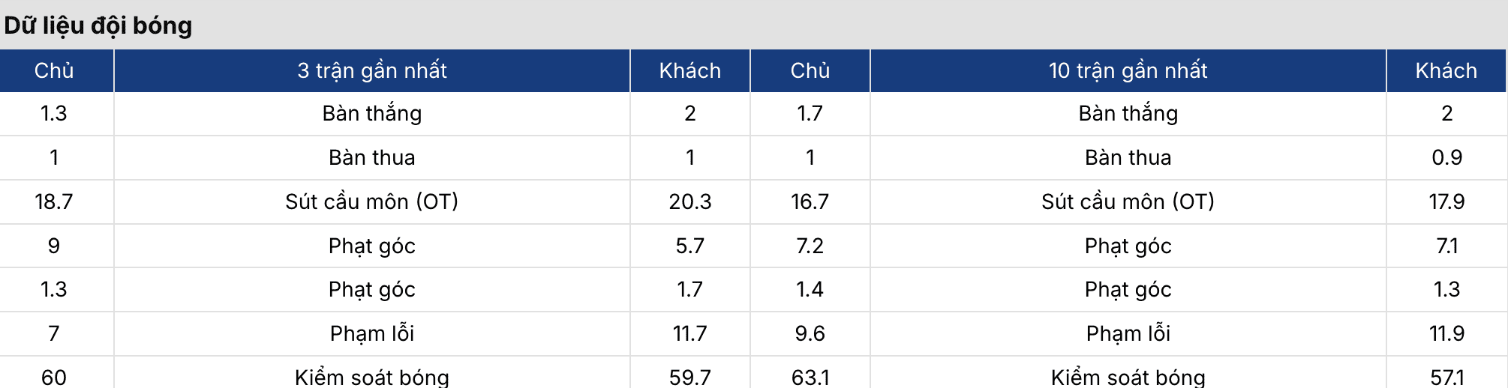This screenshot has height=388, width=1508.
Task: Select the 57.1 ball possession value
Action: 1446,377
